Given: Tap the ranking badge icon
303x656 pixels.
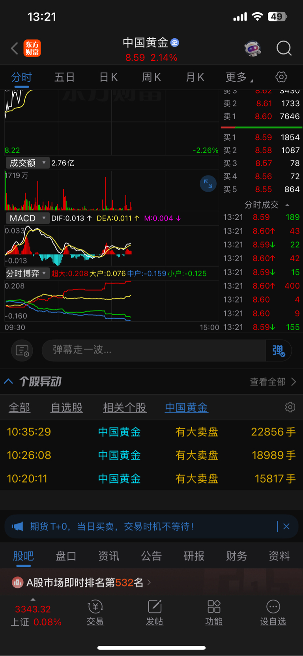Looking at the screenshot, I should point(17,582).
